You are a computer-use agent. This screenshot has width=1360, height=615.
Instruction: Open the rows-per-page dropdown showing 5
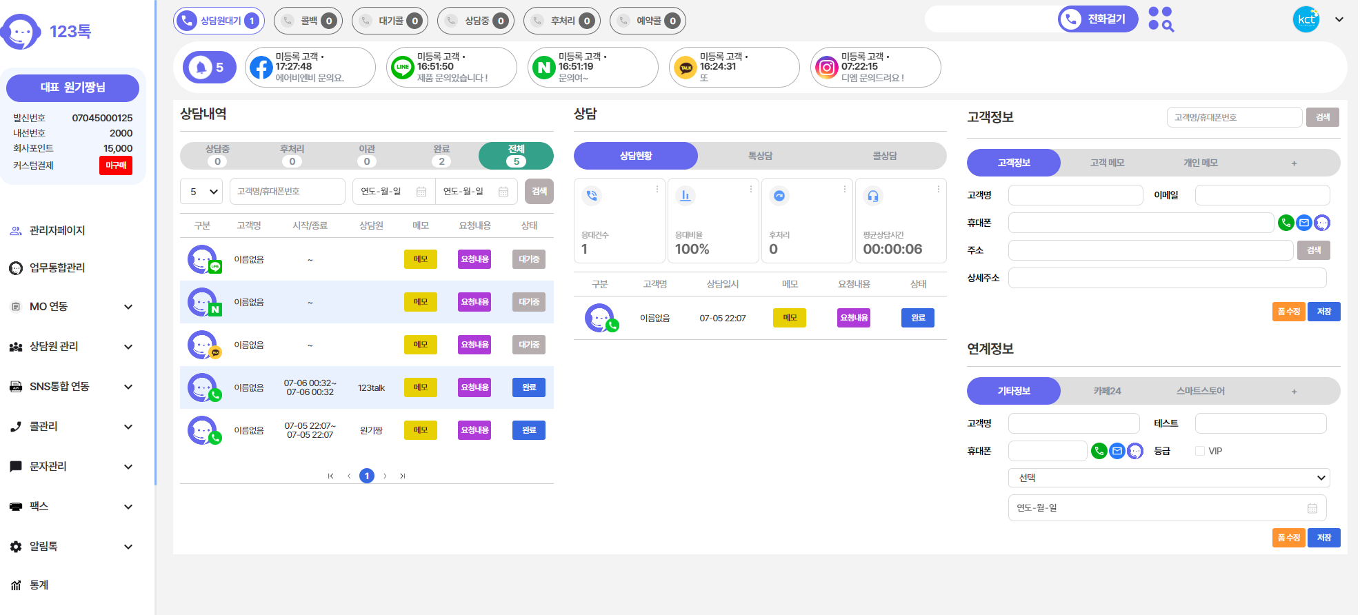point(203,192)
